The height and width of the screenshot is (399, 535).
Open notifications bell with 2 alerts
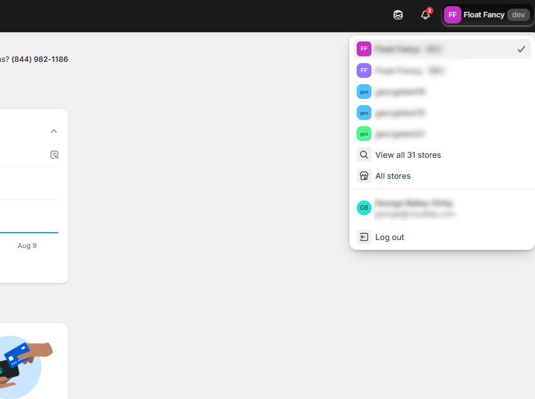(425, 15)
